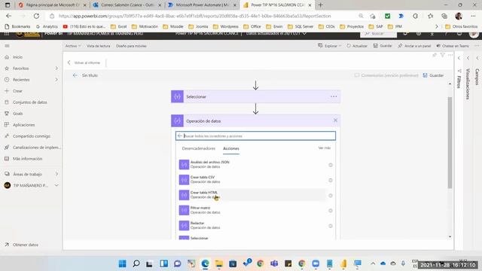Open Diseño para móviles view

tap(131, 46)
